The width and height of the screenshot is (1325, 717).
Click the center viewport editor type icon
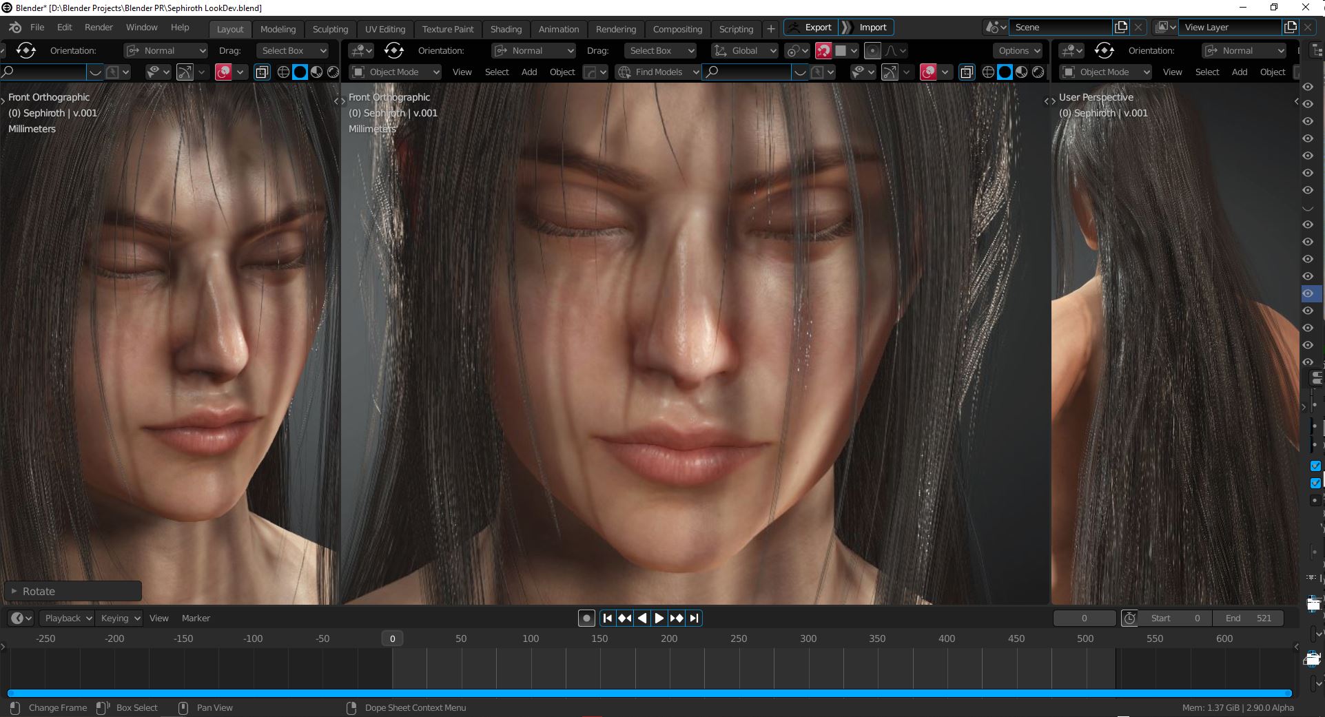(360, 50)
